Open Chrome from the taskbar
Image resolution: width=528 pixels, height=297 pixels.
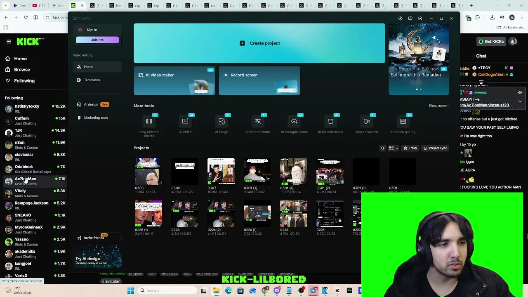pos(265,290)
